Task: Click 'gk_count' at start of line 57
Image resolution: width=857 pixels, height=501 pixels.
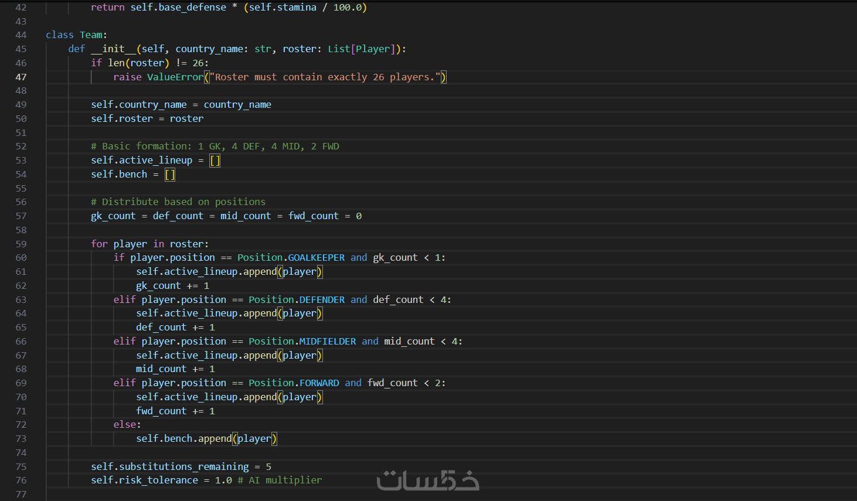Action: (x=113, y=216)
